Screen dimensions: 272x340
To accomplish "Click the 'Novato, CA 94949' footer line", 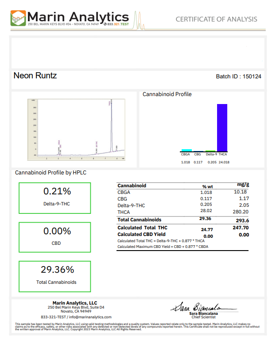I will 76,311.
